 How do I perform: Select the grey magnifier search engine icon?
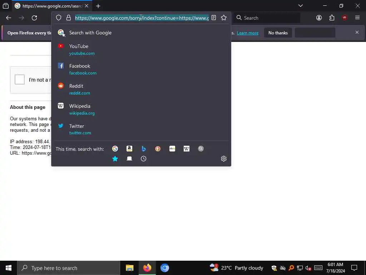coord(201,149)
